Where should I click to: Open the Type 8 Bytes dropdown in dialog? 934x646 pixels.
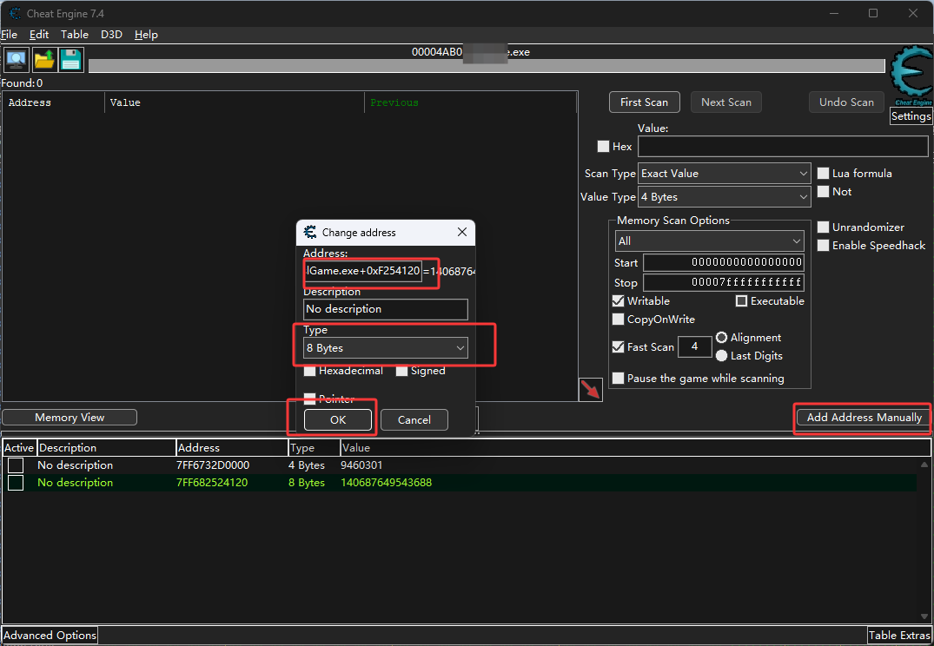pos(386,348)
